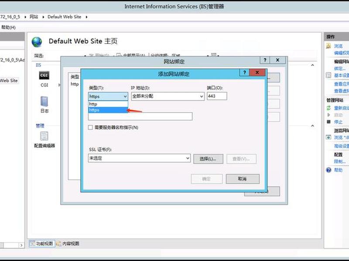Image resolution: width=349 pixels, height=261 pixels.
Task: Click the 取消 cancel button
Action: point(243,179)
